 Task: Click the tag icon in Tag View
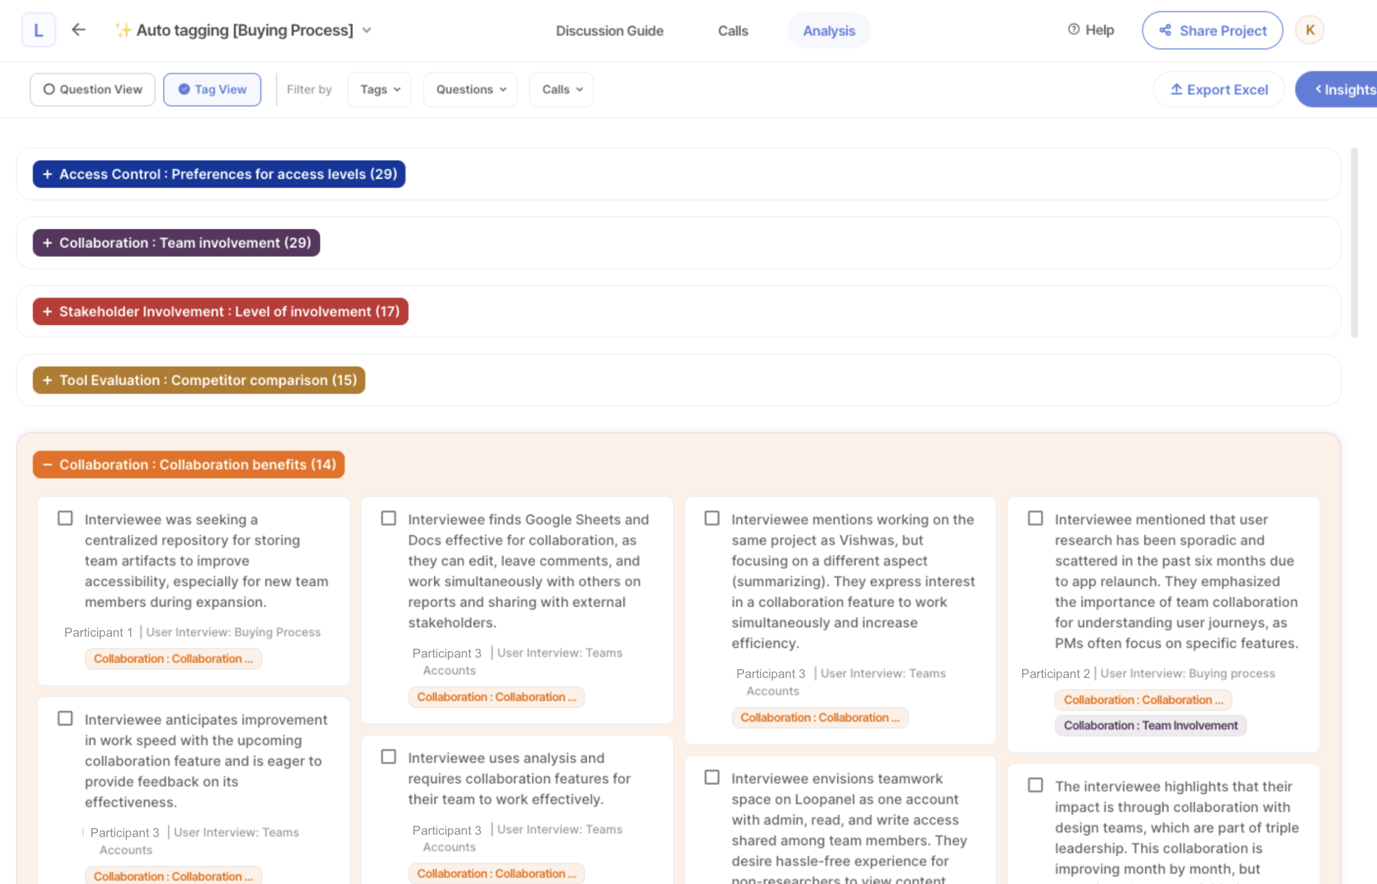point(185,89)
